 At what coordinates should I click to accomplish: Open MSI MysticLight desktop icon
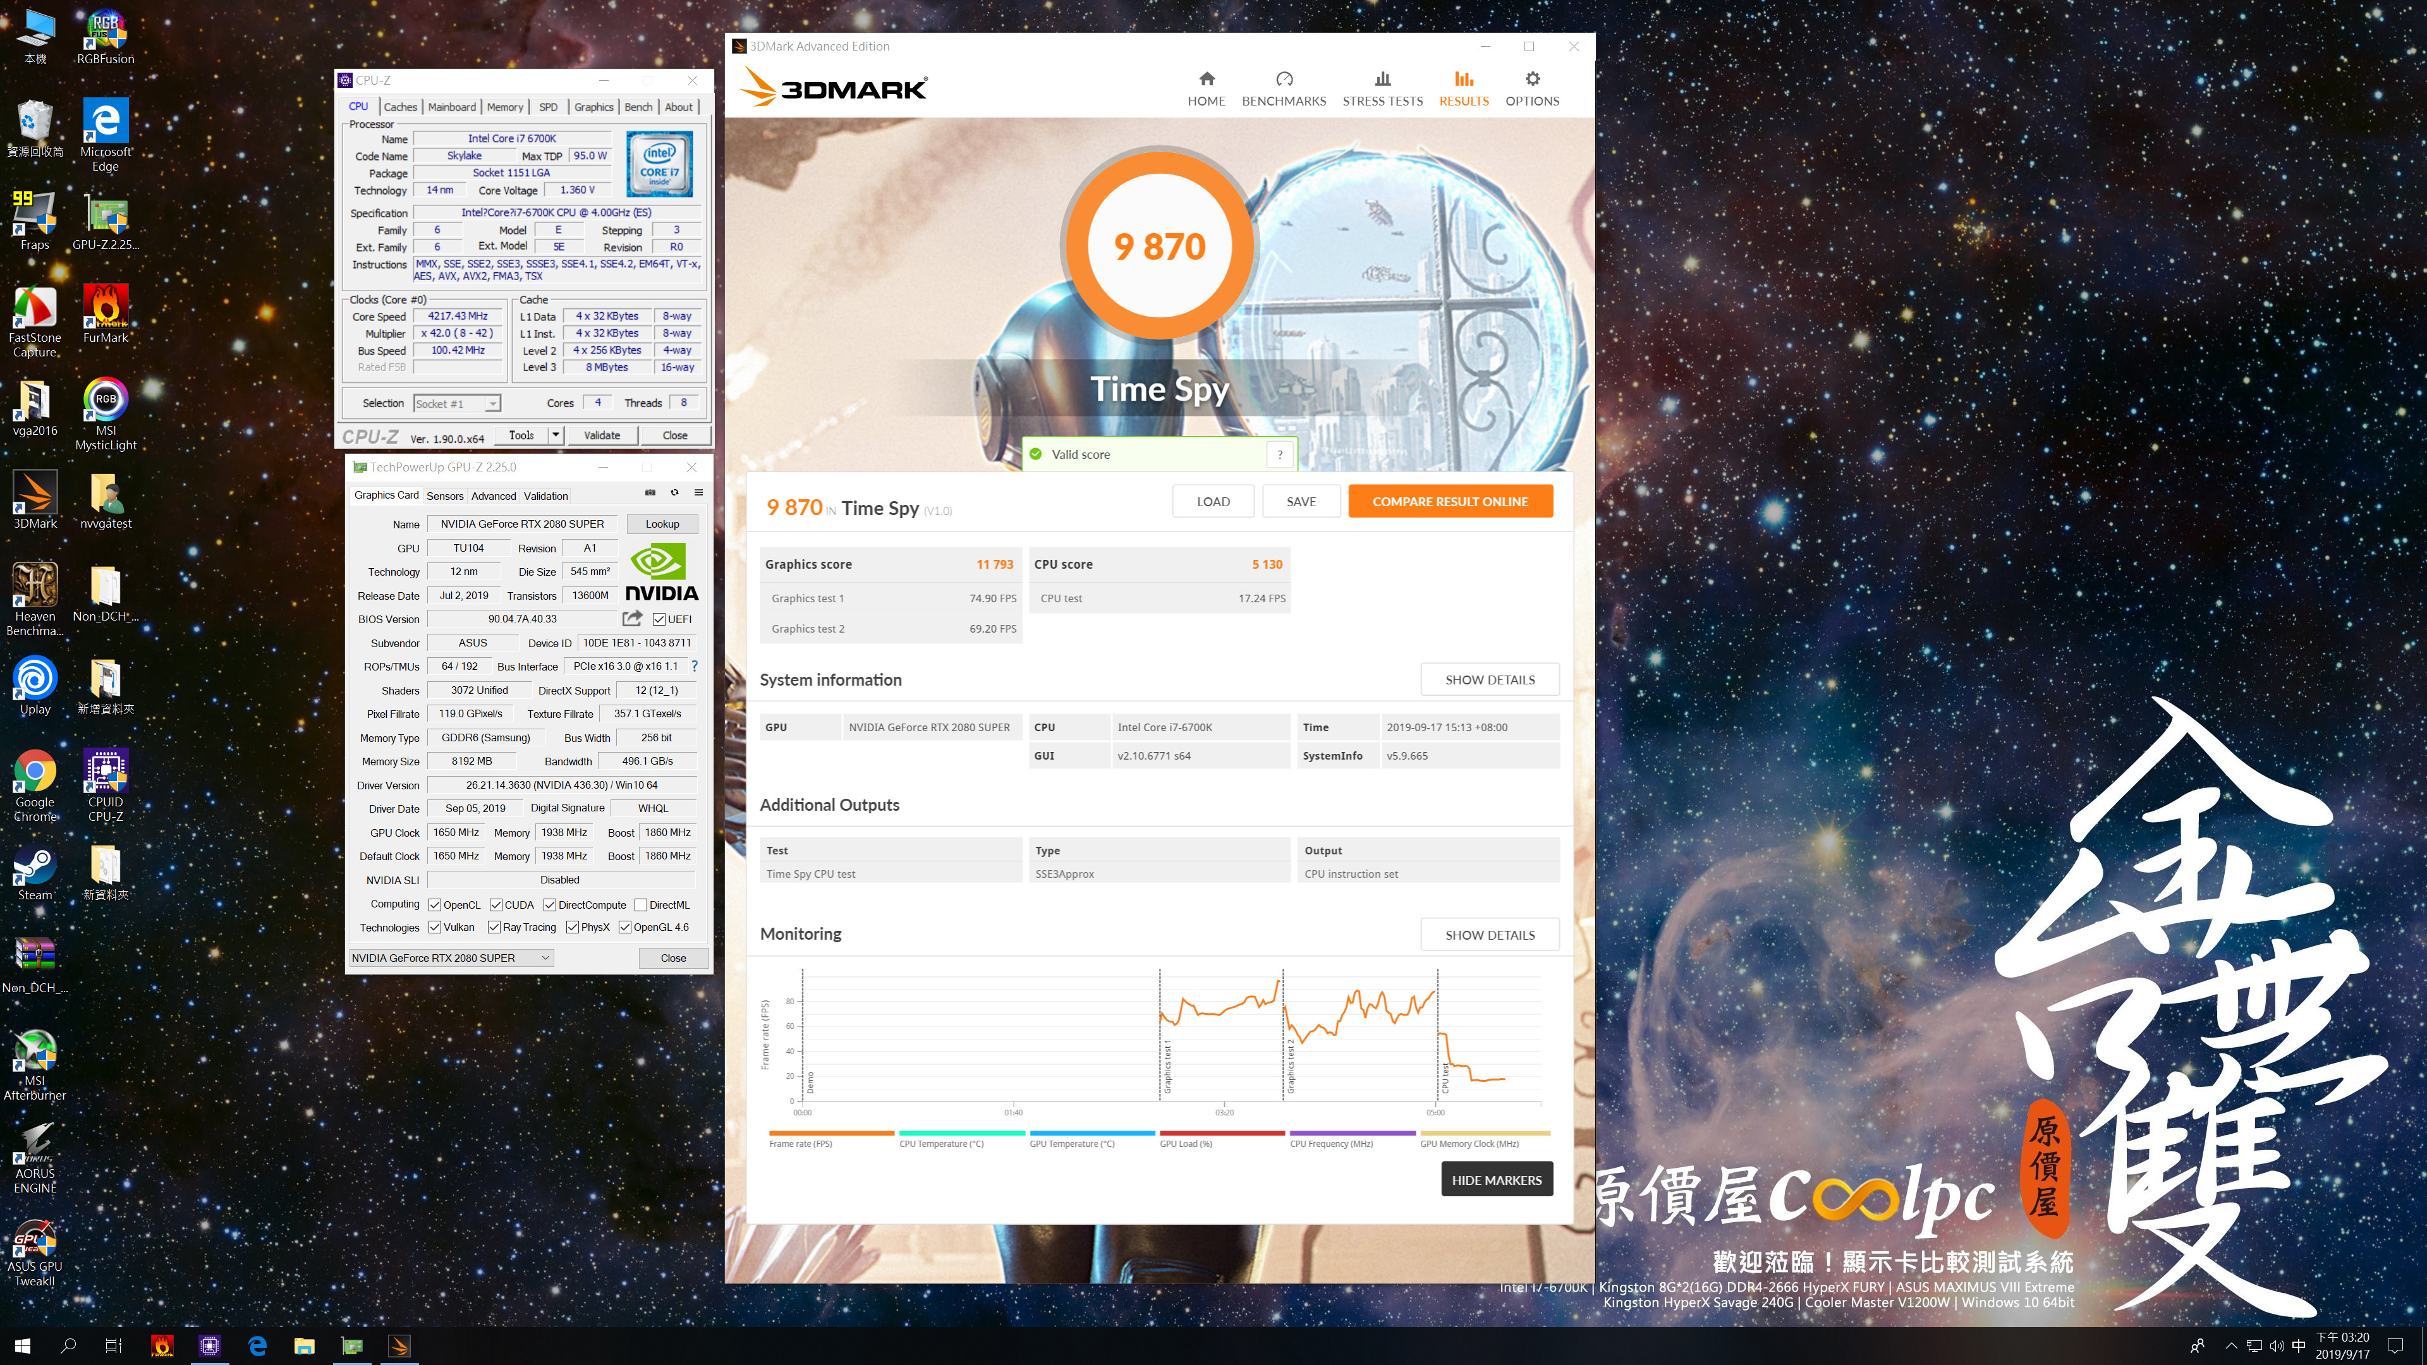[106, 415]
